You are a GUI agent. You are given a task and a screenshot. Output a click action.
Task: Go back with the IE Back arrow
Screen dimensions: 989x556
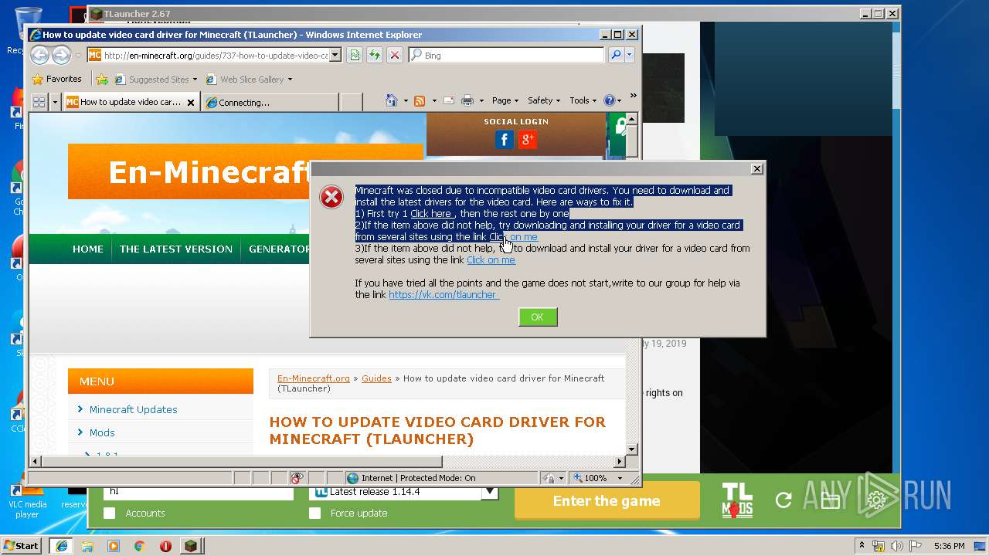pyautogui.click(x=39, y=55)
